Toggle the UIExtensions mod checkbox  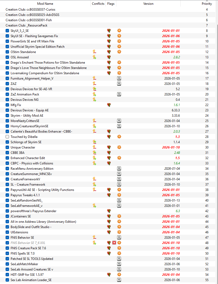pyautogui.click(x=7, y=232)
